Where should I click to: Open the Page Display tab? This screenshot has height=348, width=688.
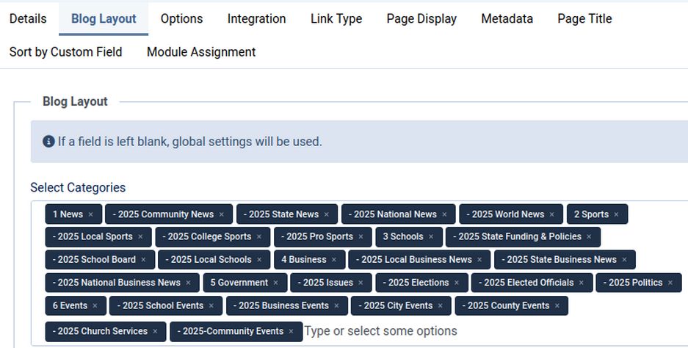coord(421,19)
